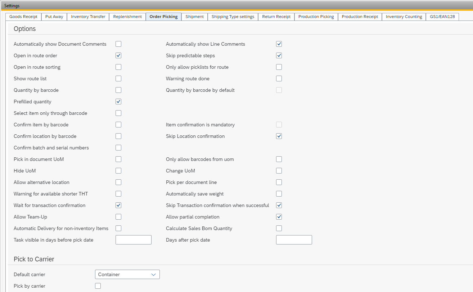Switch to the Replenishment tab
Viewport: 473px width, 292px height.
[127, 17]
